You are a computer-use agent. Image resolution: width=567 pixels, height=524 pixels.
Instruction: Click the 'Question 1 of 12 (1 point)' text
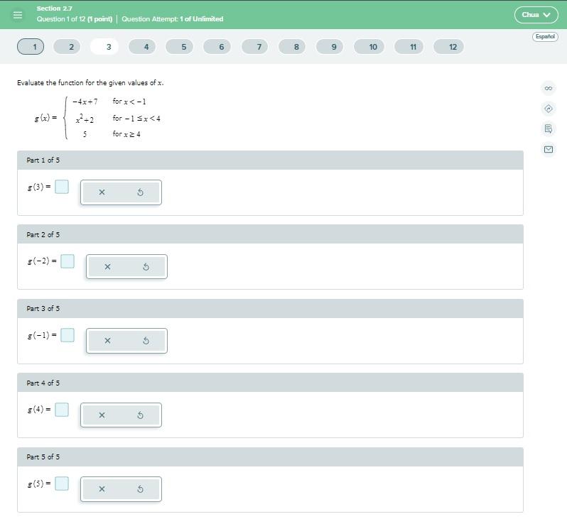tap(75, 18)
